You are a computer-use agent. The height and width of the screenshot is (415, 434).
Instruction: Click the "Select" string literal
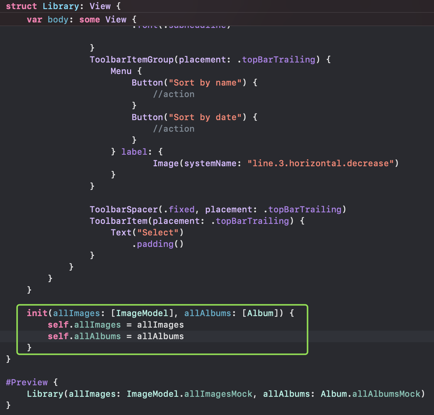pyautogui.click(x=158, y=232)
